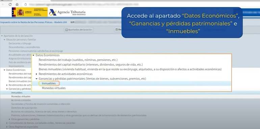Viewport: 260px width, 129px height.
Task: Select Inmuebles in the highlighted panel
Action: click(49, 83)
